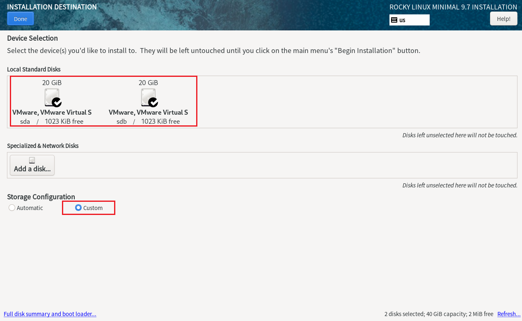The image size is (522, 321).
Task: Click the 'sdb / 1023 KiB free' text
Action: 148,121
